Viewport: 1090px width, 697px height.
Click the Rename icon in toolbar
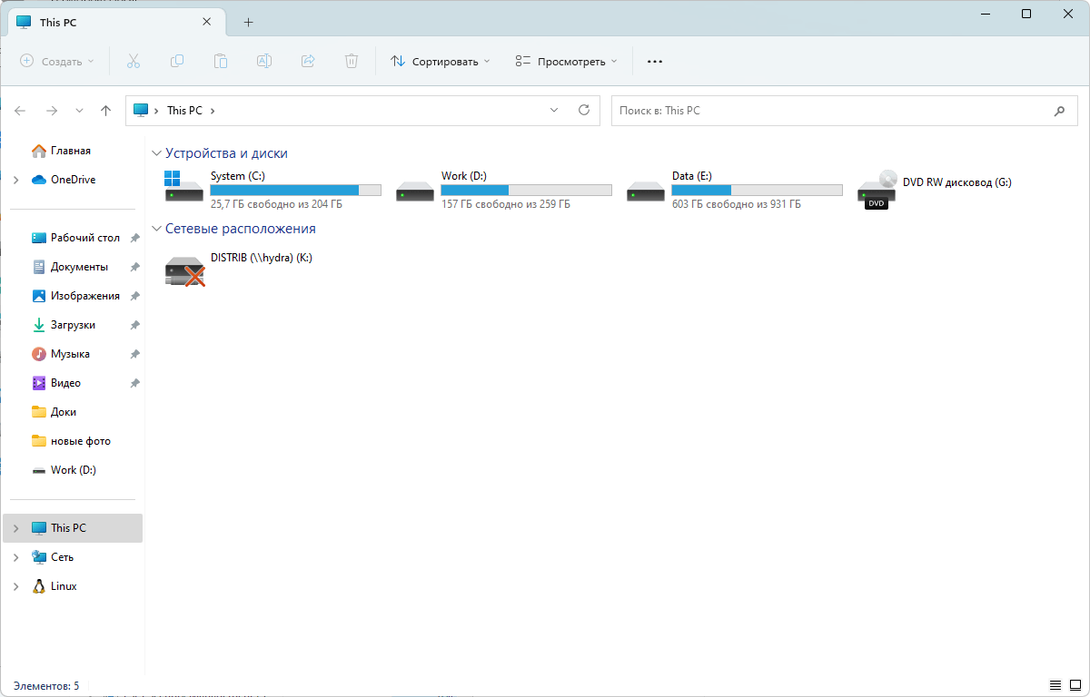coord(264,61)
